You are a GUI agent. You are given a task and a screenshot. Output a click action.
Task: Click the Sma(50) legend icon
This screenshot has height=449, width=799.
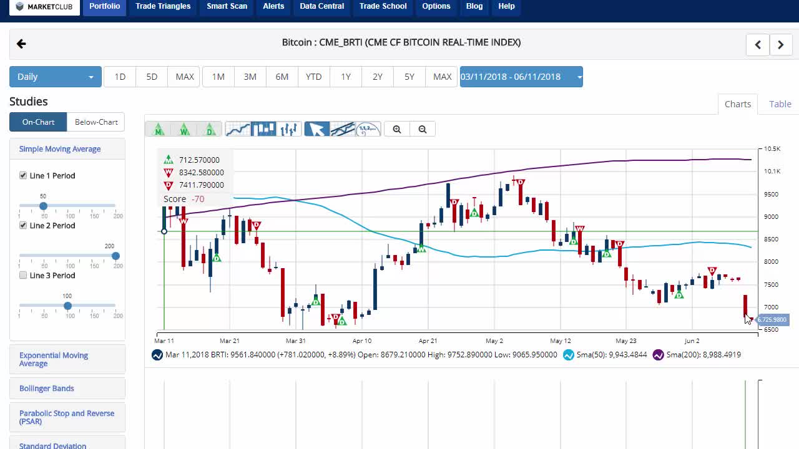click(568, 355)
